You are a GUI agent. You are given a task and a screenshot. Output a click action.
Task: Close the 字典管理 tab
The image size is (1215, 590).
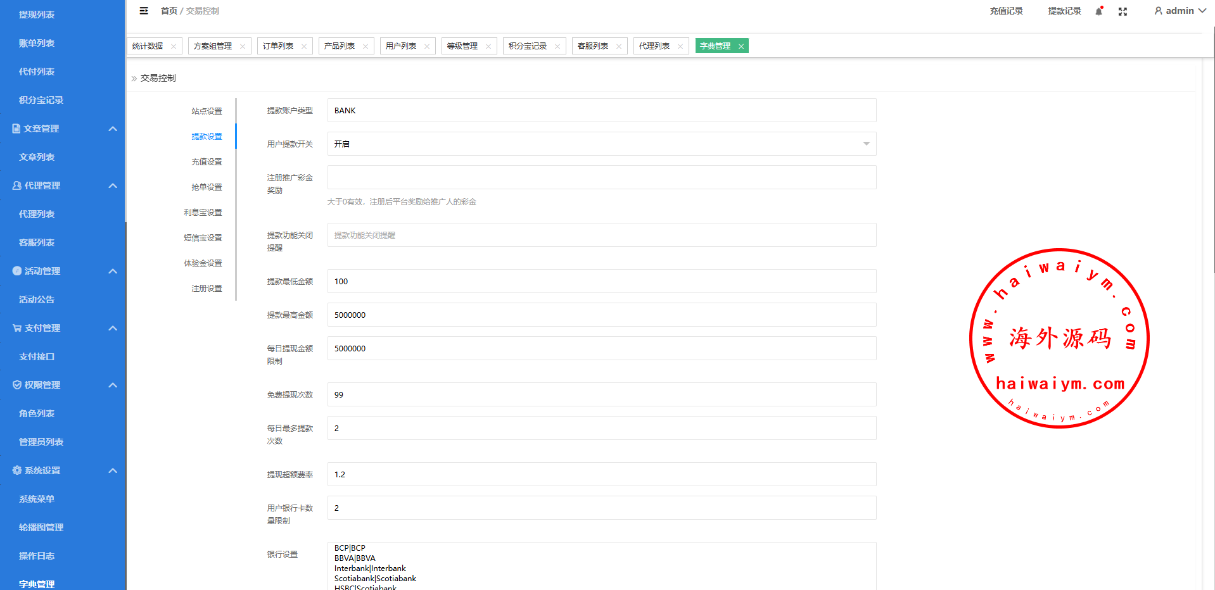(x=741, y=46)
